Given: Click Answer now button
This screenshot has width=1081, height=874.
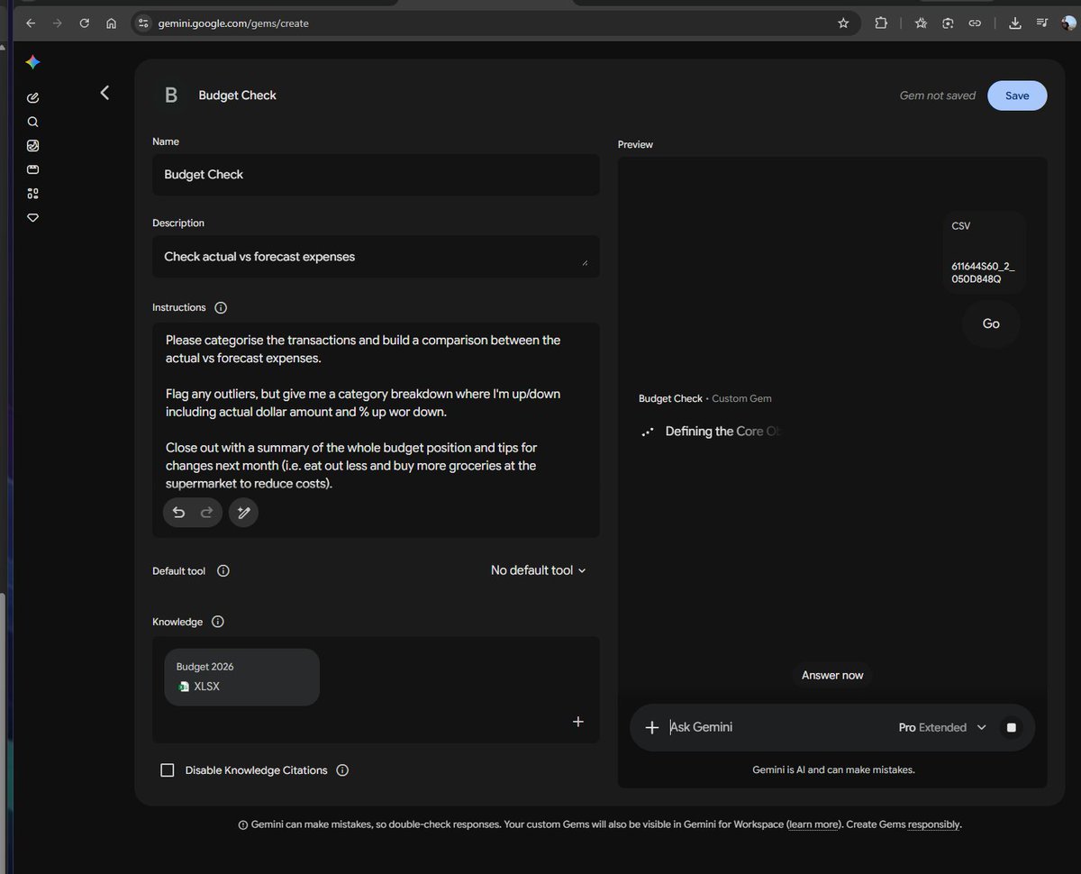Looking at the screenshot, I should click(x=832, y=675).
